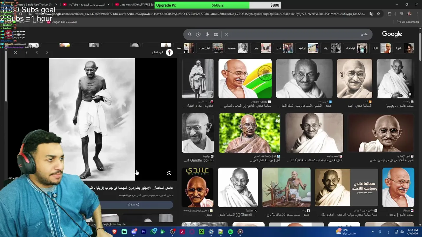422x237 pixels.
Task: Open the on-screen keyboard icon in search bar
Action: pos(216,34)
